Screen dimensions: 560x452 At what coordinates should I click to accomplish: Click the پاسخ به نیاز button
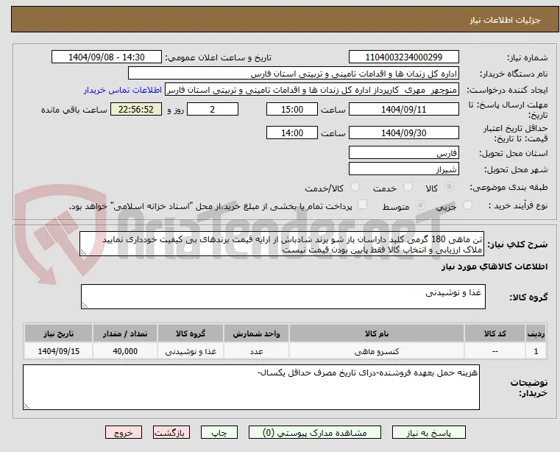pyautogui.click(x=428, y=432)
